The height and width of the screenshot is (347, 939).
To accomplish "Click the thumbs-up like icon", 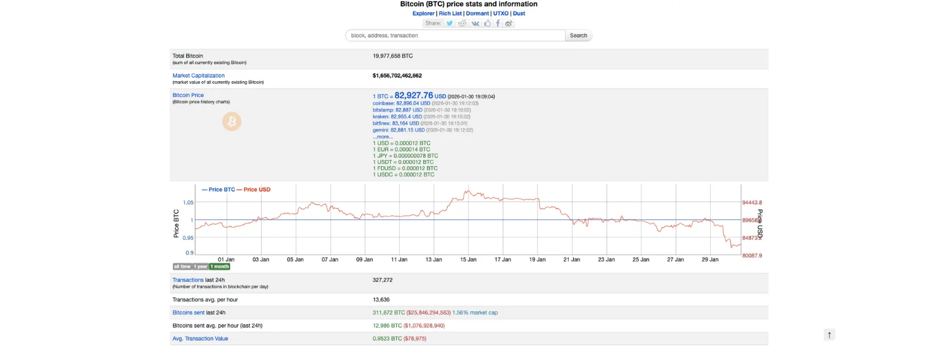I will pos(487,23).
